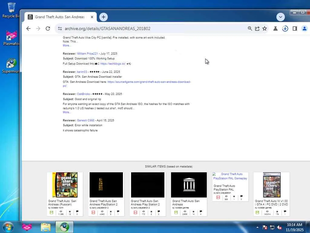Open the title Grand Theft Auto: San Andreas (Russian)
The width and height of the screenshot is (310, 233).
click(x=62, y=203)
